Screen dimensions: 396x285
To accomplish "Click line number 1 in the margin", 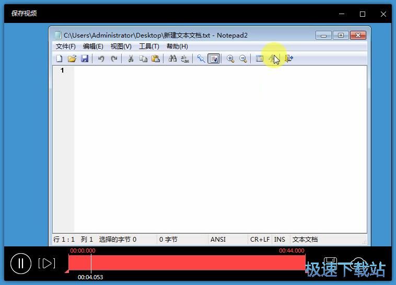I will point(62,70).
